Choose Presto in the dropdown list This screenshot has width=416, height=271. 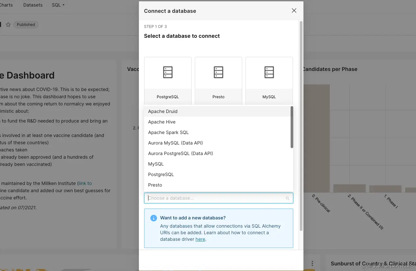coord(218,185)
